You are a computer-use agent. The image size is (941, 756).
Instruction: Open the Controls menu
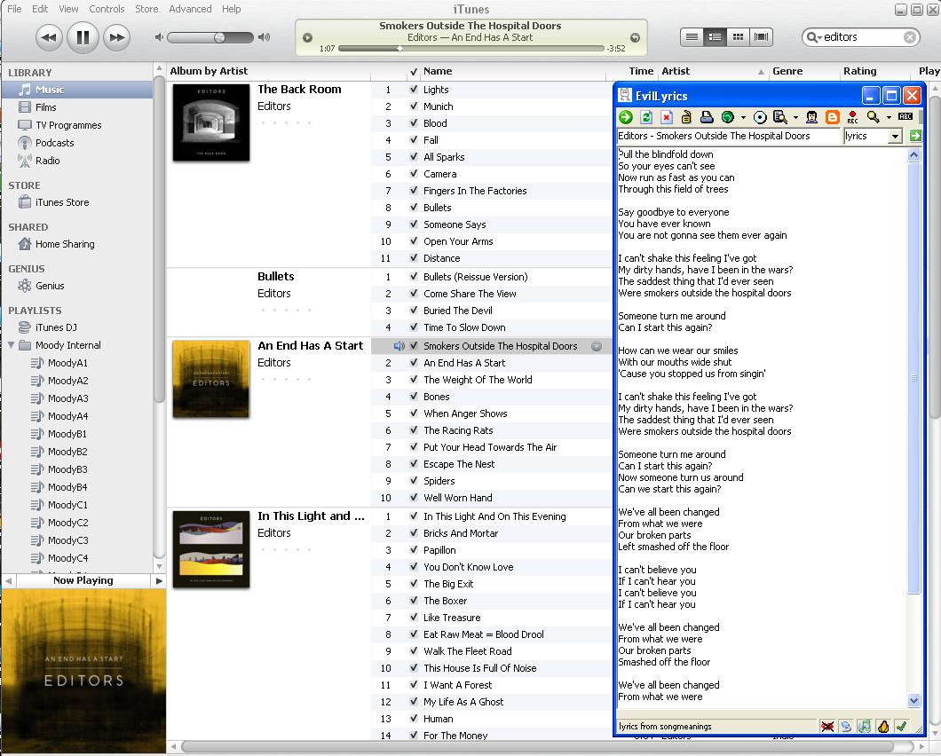tap(107, 8)
